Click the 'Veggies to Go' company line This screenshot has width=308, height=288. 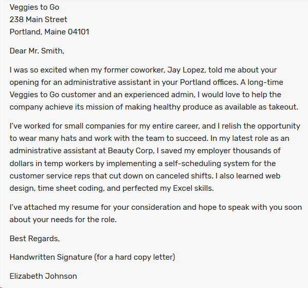34,8
